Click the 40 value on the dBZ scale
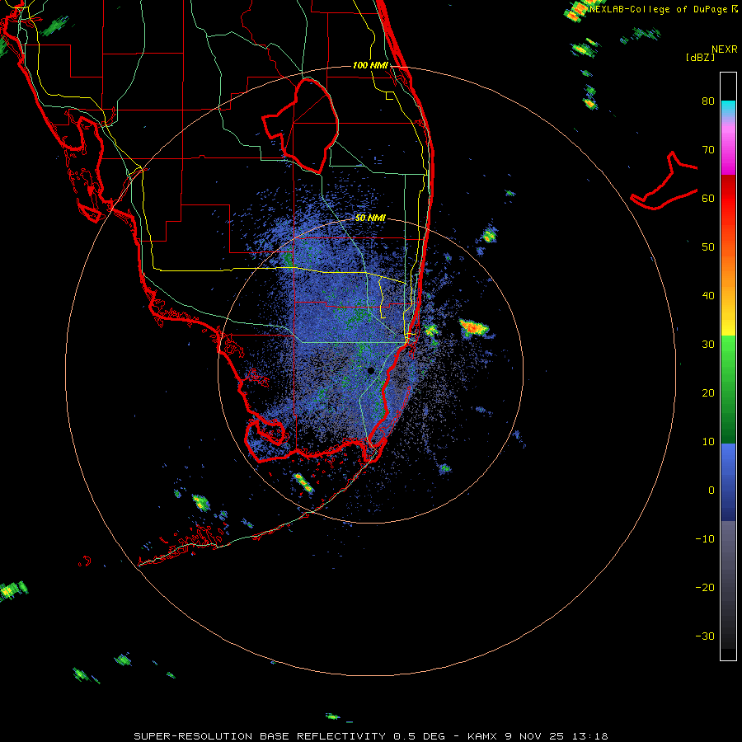 pyautogui.click(x=708, y=296)
